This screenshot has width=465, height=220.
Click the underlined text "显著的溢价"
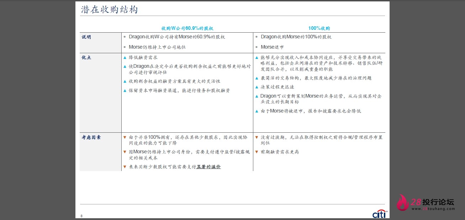point(208,167)
